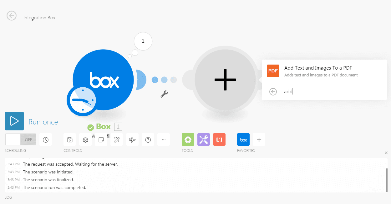
Task: Open schedule settings clock icon
Action: coord(46,140)
